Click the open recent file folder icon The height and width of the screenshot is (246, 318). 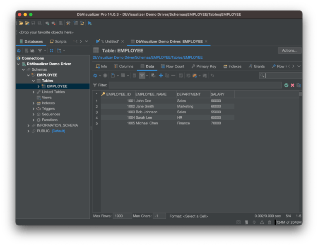27,23
